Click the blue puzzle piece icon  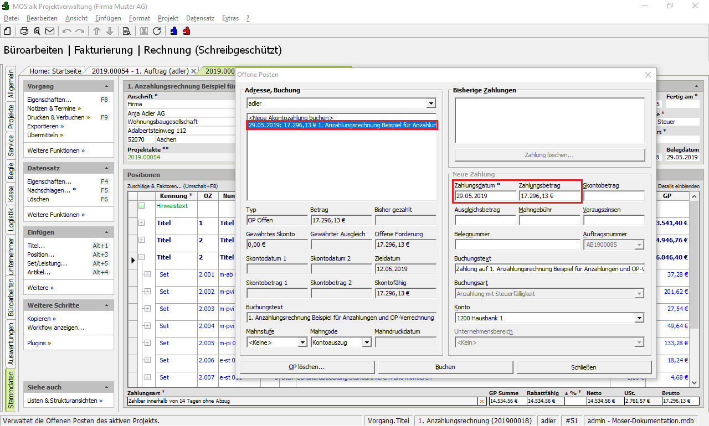click(x=174, y=31)
